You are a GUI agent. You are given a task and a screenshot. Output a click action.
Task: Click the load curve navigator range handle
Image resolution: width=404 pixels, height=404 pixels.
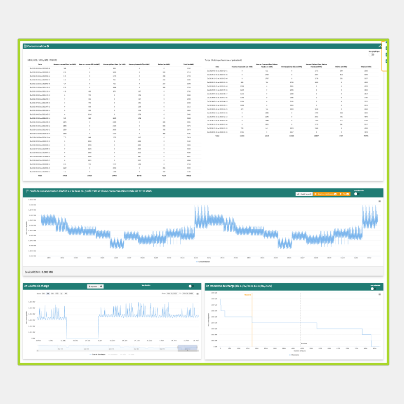click(178, 348)
